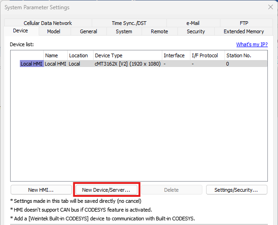
Task: Select the Local HMI row header
Action: [31, 64]
